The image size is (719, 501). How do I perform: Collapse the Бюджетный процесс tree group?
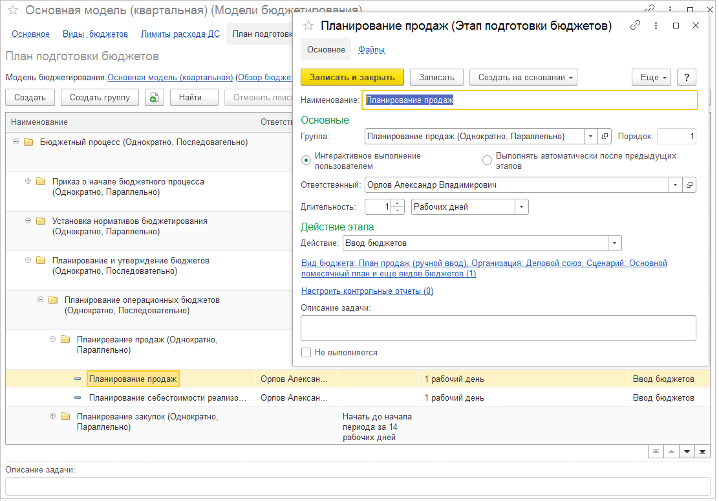coord(16,142)
